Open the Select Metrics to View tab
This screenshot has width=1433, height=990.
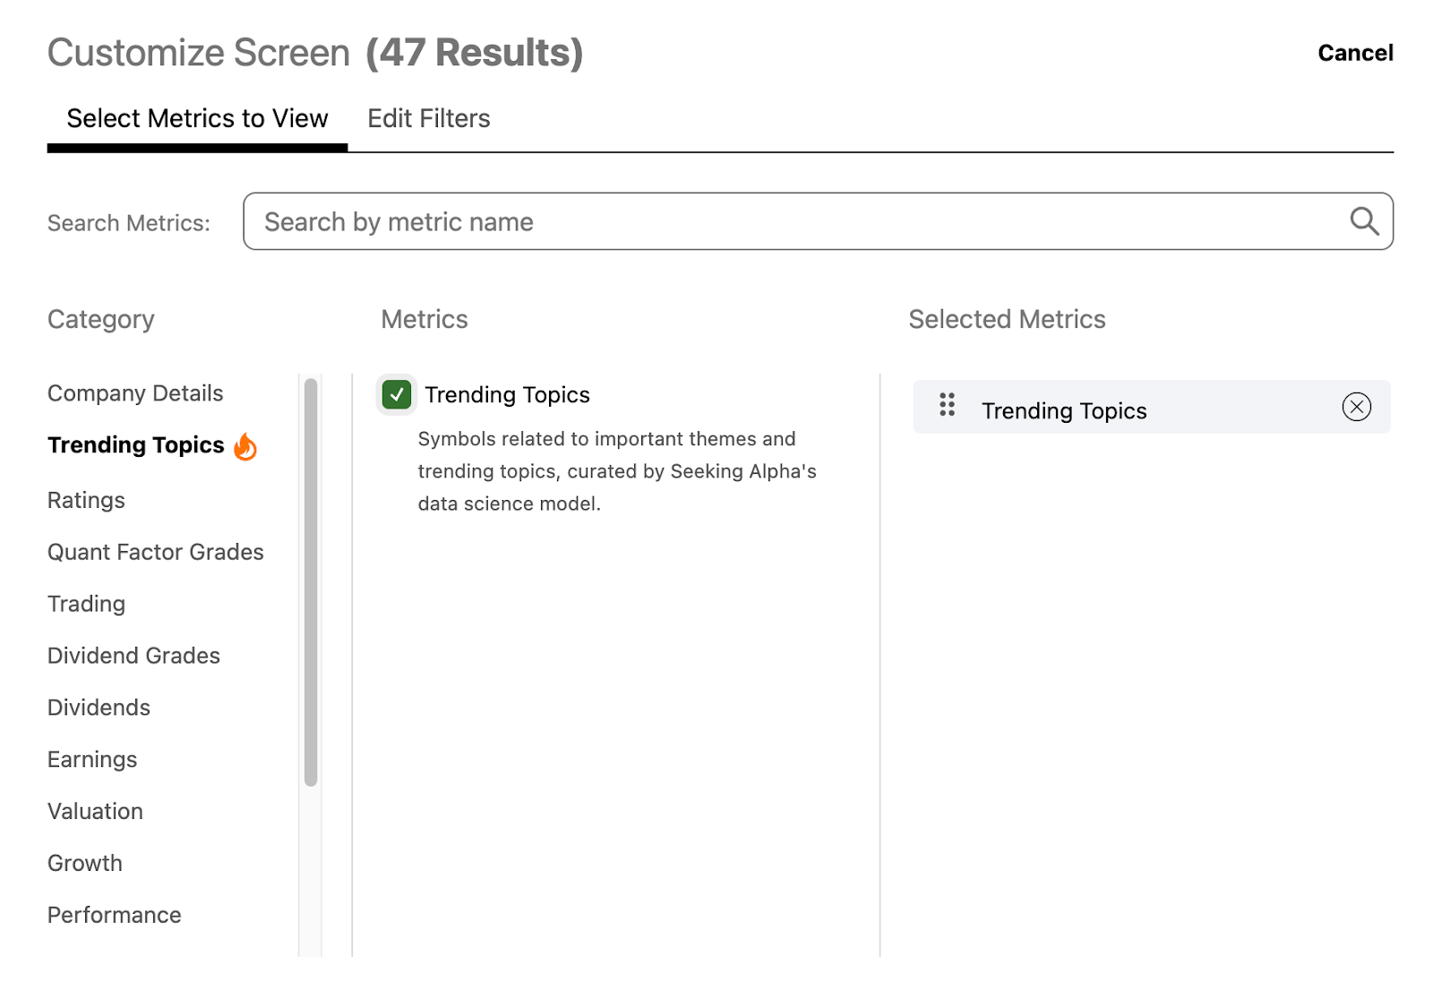coord(197,118)
